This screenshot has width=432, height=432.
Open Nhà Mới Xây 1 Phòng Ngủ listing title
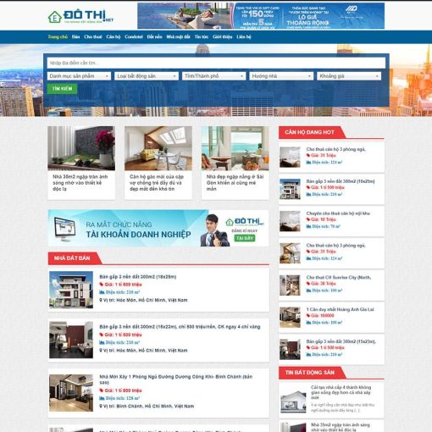click(x=176, y=379)
